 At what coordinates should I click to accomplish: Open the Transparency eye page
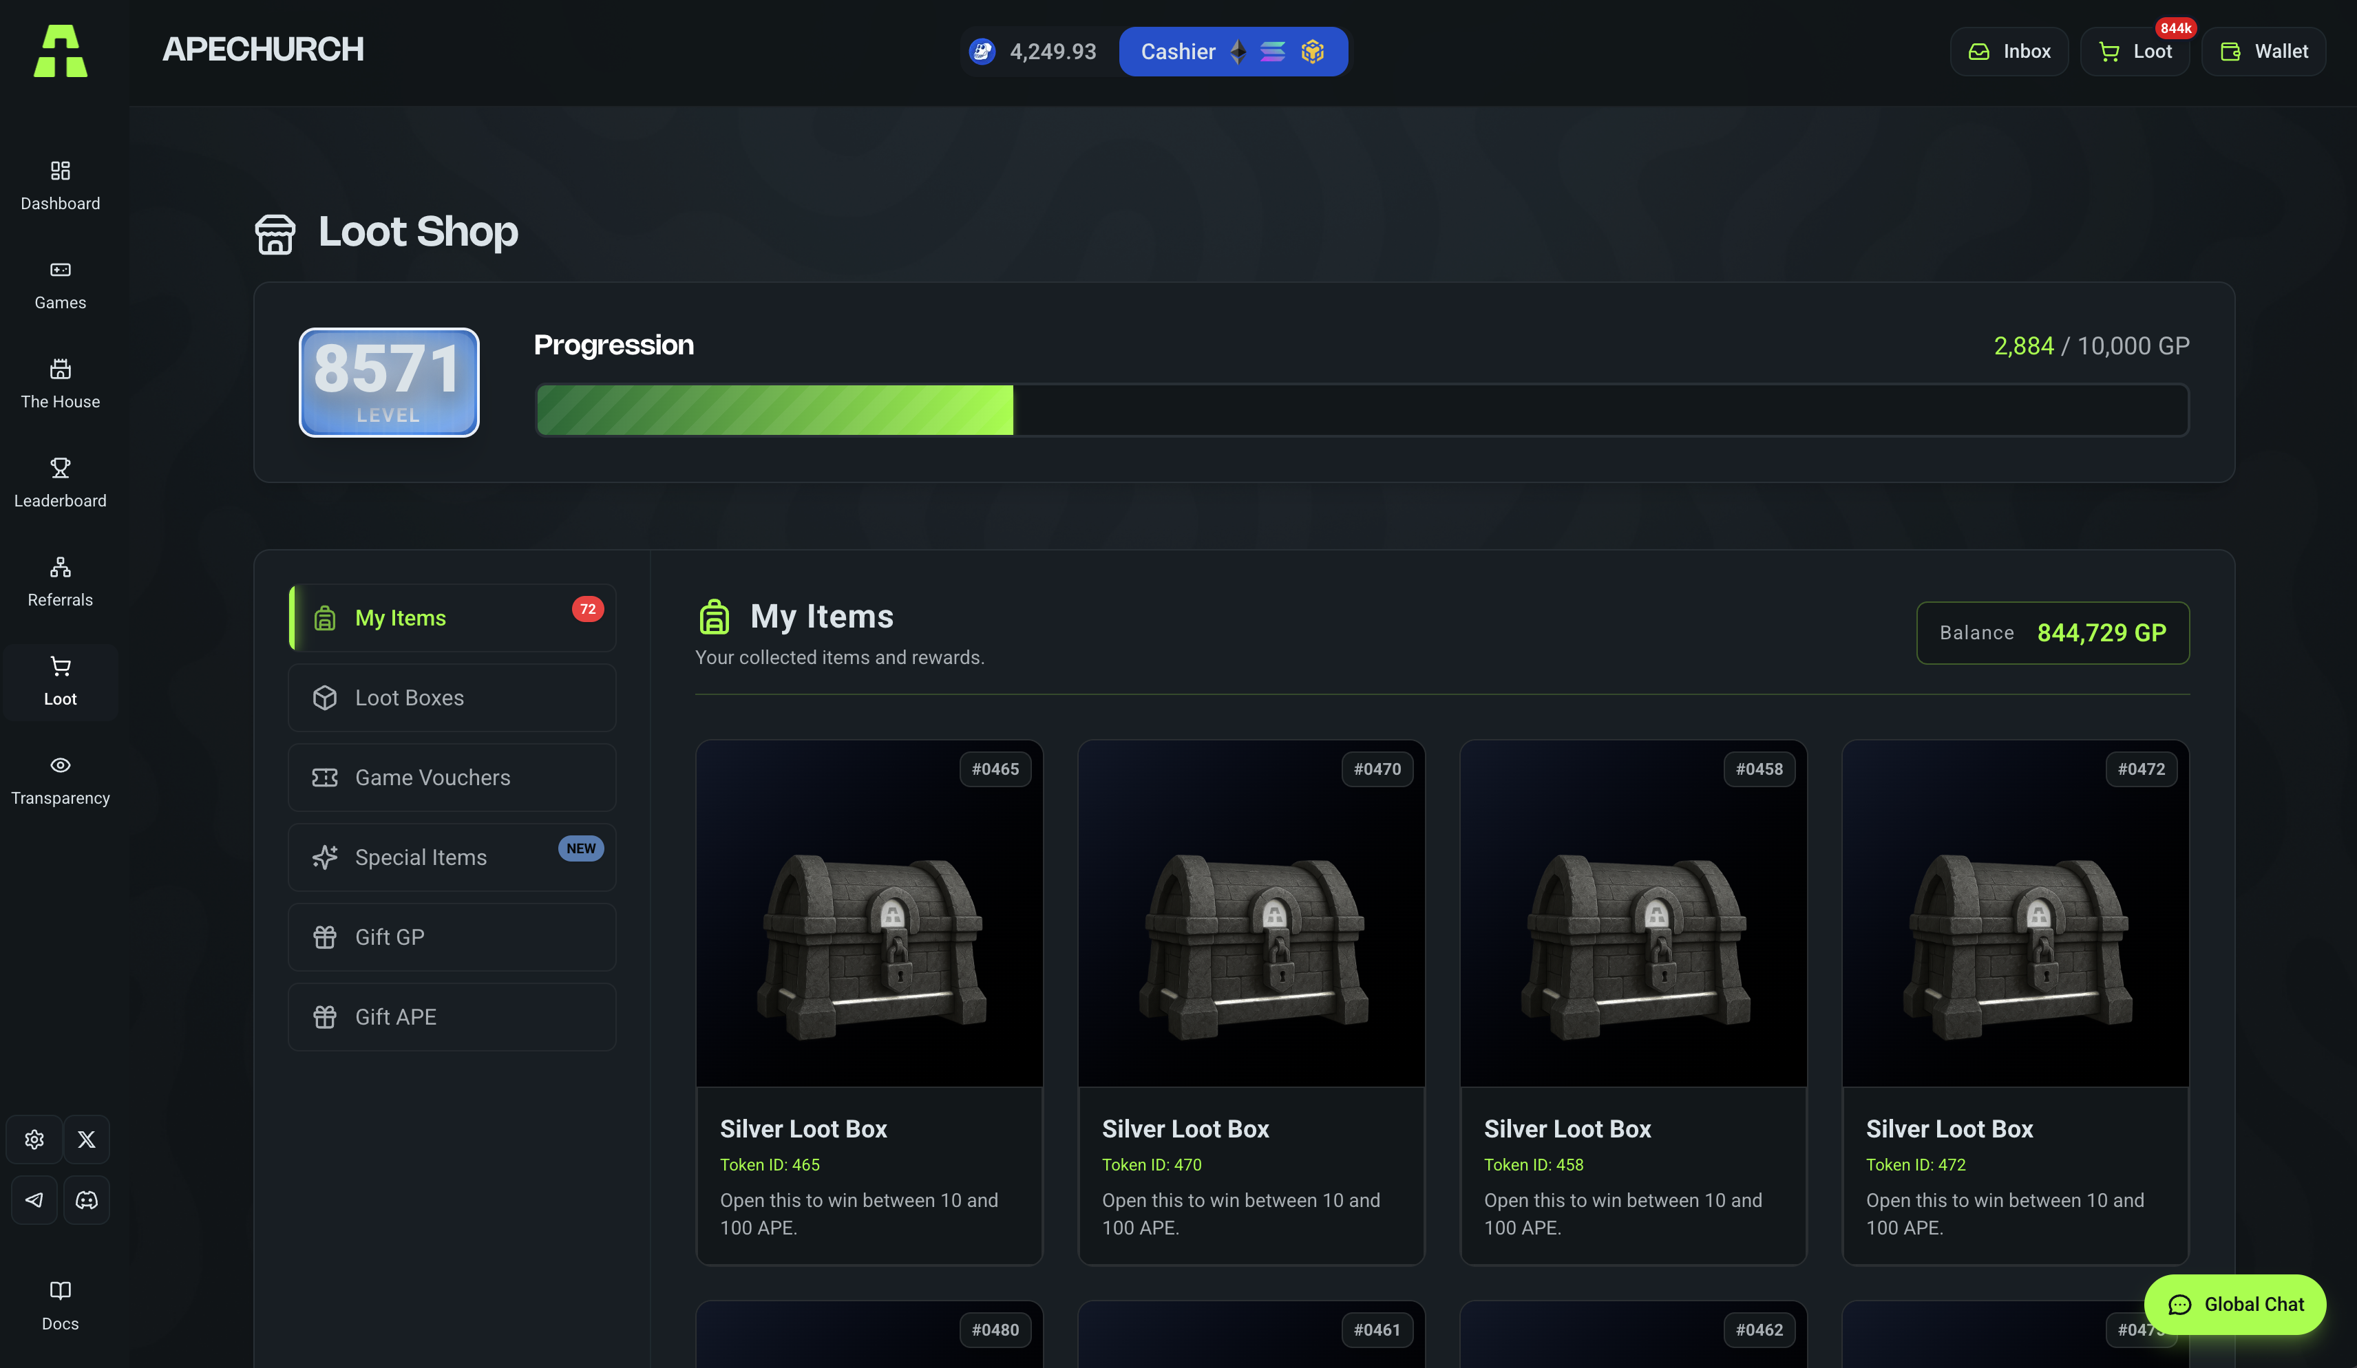coord(60,780)
